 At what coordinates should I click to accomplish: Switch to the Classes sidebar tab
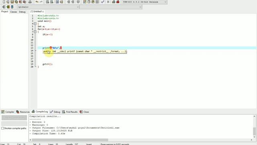coord(13,12)
